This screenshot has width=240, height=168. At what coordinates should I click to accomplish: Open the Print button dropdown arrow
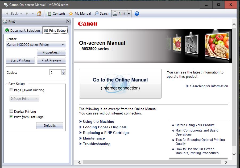coord(129,14)
